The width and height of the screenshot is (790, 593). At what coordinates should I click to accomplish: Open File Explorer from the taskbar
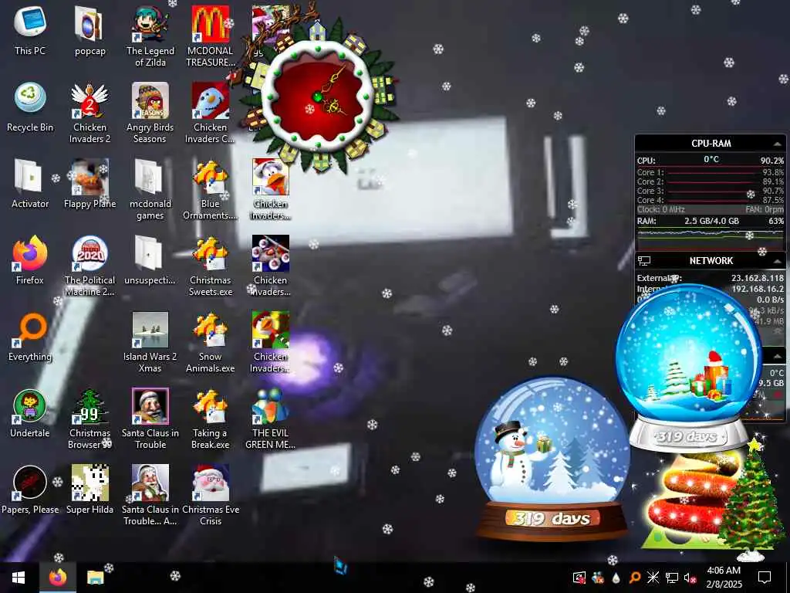coord(95,578)
